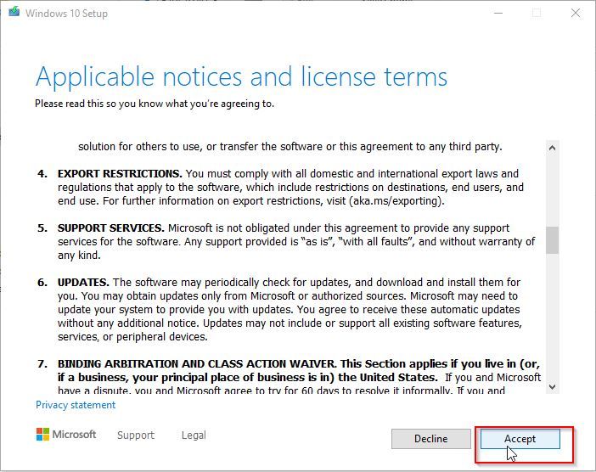The width and height of the screenshot is (596, 472).
Task: Open the Legal link
Action: (194, 435)
